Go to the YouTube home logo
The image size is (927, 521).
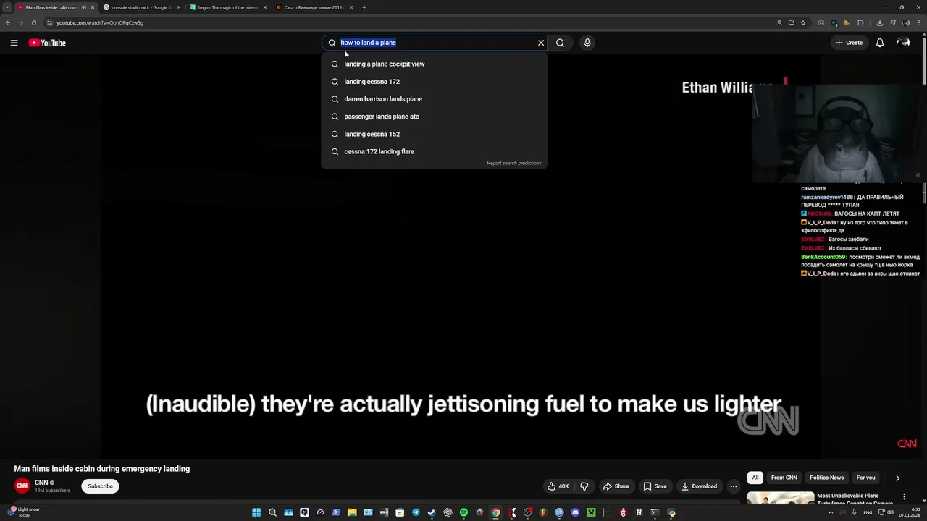47,43
